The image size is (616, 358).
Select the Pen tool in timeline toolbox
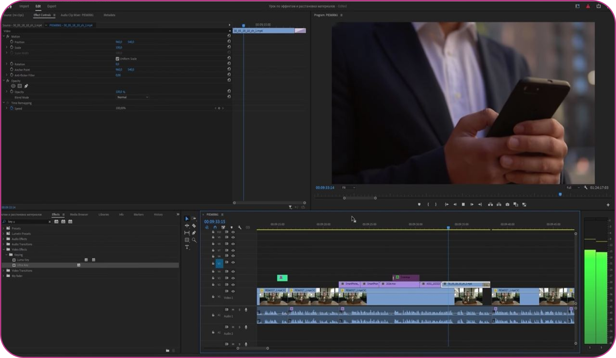coord(194,233)
